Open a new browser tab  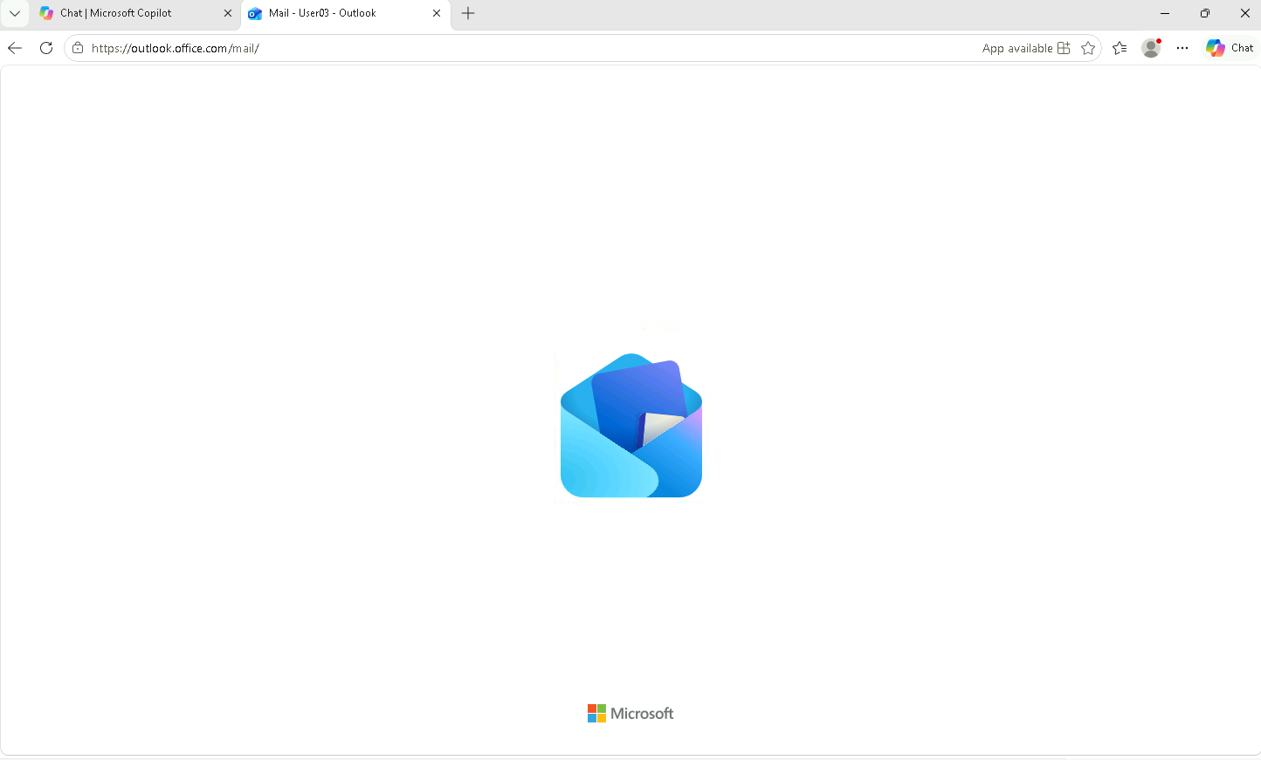(468, 13)
